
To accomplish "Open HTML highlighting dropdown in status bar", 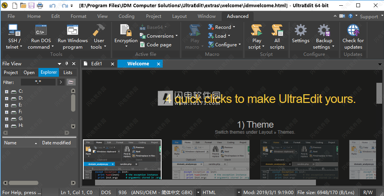I will point(239,193).
